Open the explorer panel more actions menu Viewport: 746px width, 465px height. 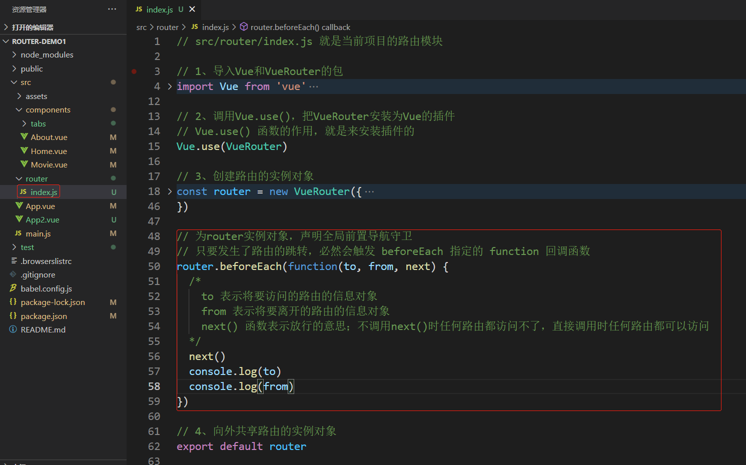coord(112,9)
